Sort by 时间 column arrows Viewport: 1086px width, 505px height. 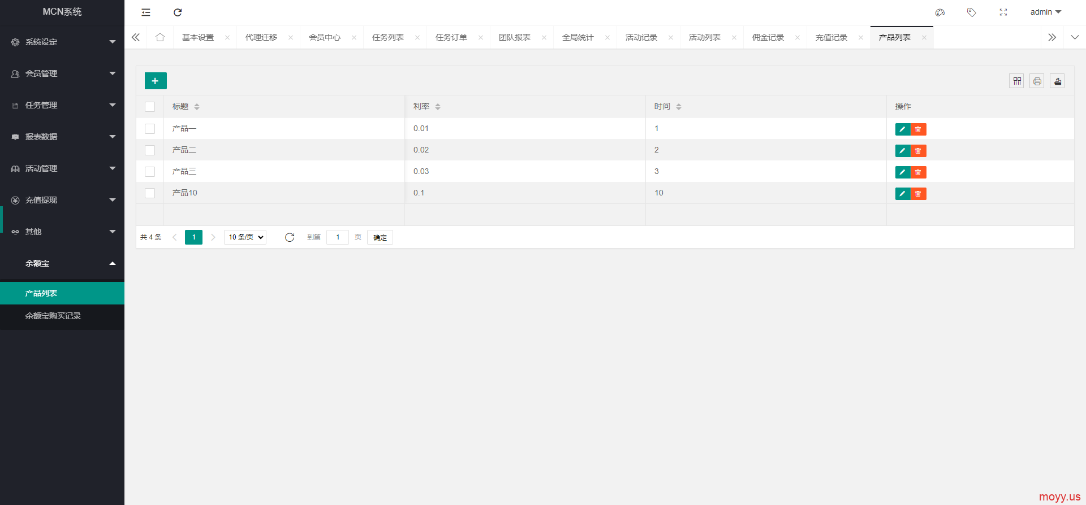(x=679, y=107)
